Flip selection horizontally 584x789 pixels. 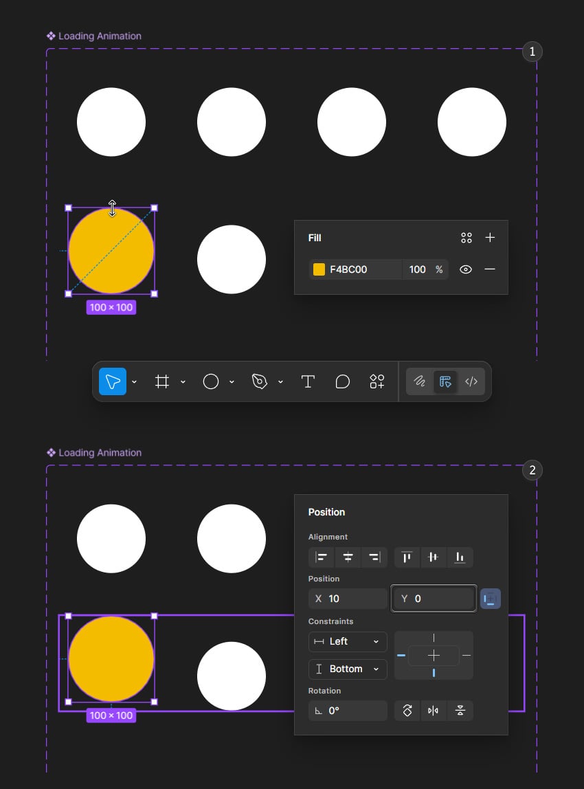(433, 711)
